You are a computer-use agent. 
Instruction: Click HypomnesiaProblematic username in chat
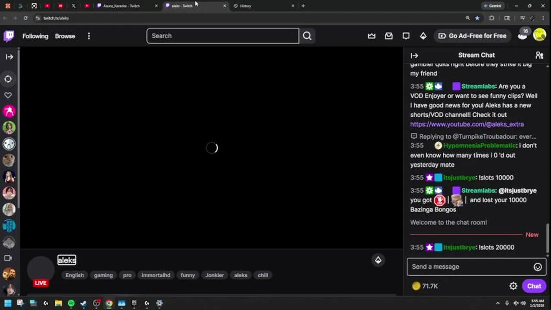tap(479, 146)
